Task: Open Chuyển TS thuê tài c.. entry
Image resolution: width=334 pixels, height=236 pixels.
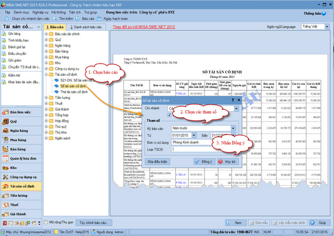Action: 21,67
